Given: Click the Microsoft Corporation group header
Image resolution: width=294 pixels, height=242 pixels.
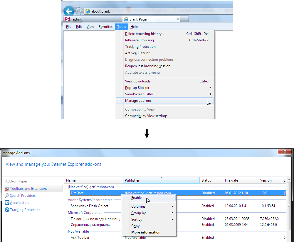Looking at the screenshot, I should pyautogui.click(x=85, y=213).
